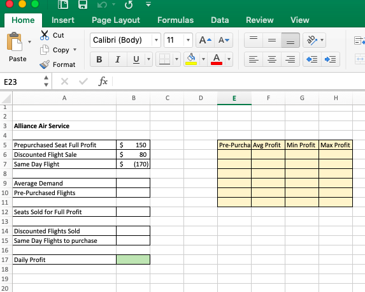The image size is (365, 292).
Task: Click the Redo arrow icon
Action: pyautogui.click(x=129, y=4)
